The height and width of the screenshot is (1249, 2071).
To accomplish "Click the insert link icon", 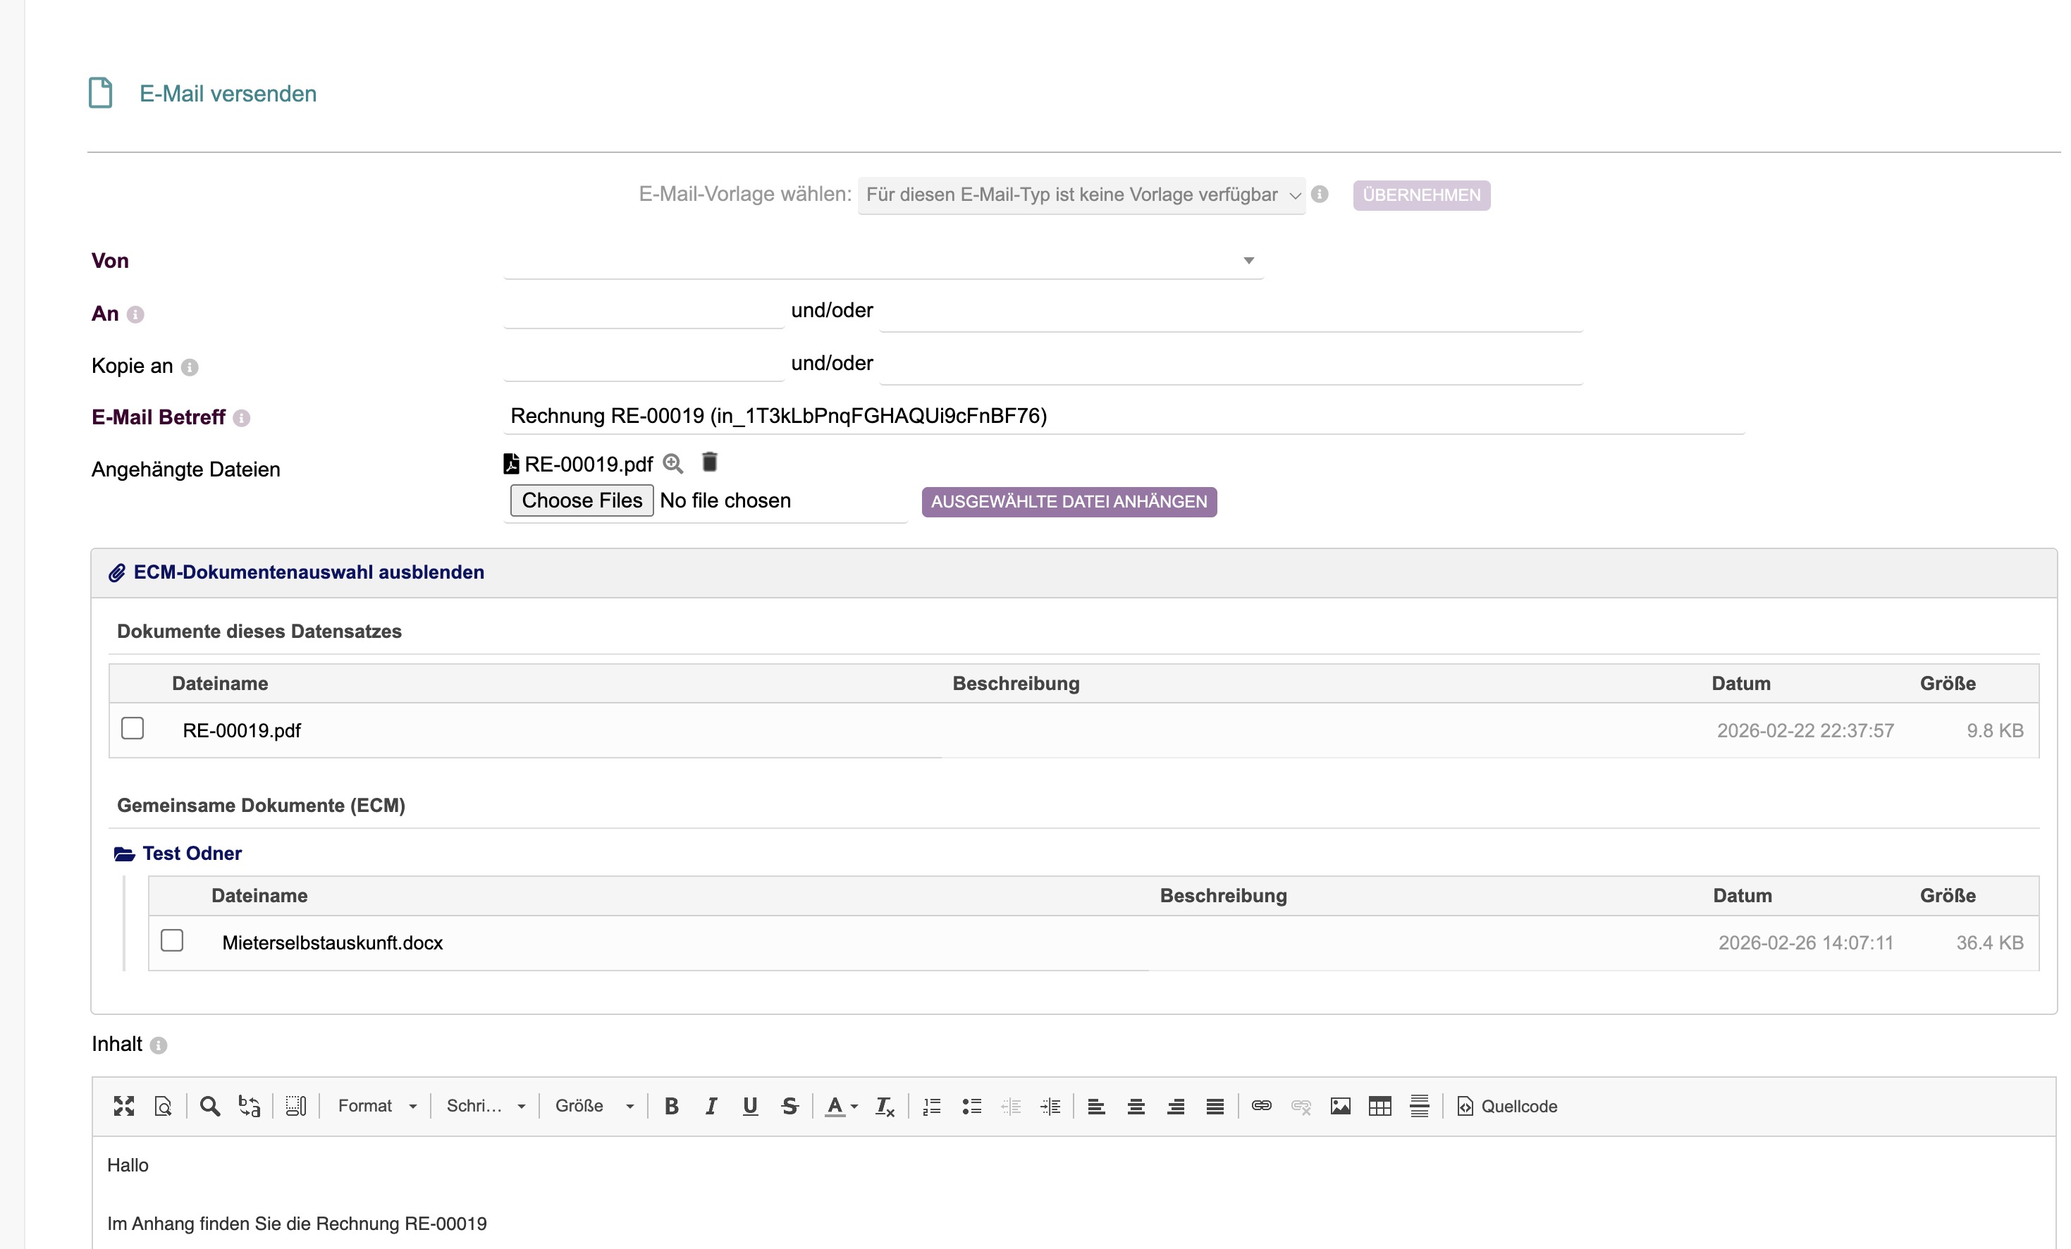I will pyautogui.click(x=1261, y=1106).
